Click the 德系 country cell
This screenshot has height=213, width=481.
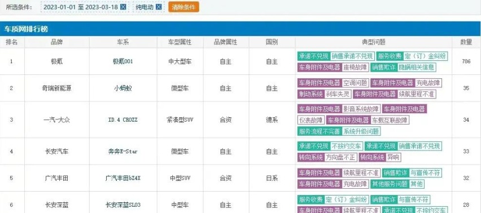272,120
